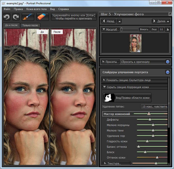Click the pan hand icon beside 1:1
Viewport: 174px width, 169px height.
(x=167, y=29)
